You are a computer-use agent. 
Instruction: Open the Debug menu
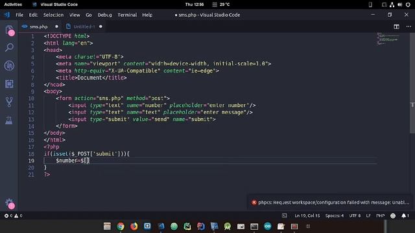tap(105, 15)
